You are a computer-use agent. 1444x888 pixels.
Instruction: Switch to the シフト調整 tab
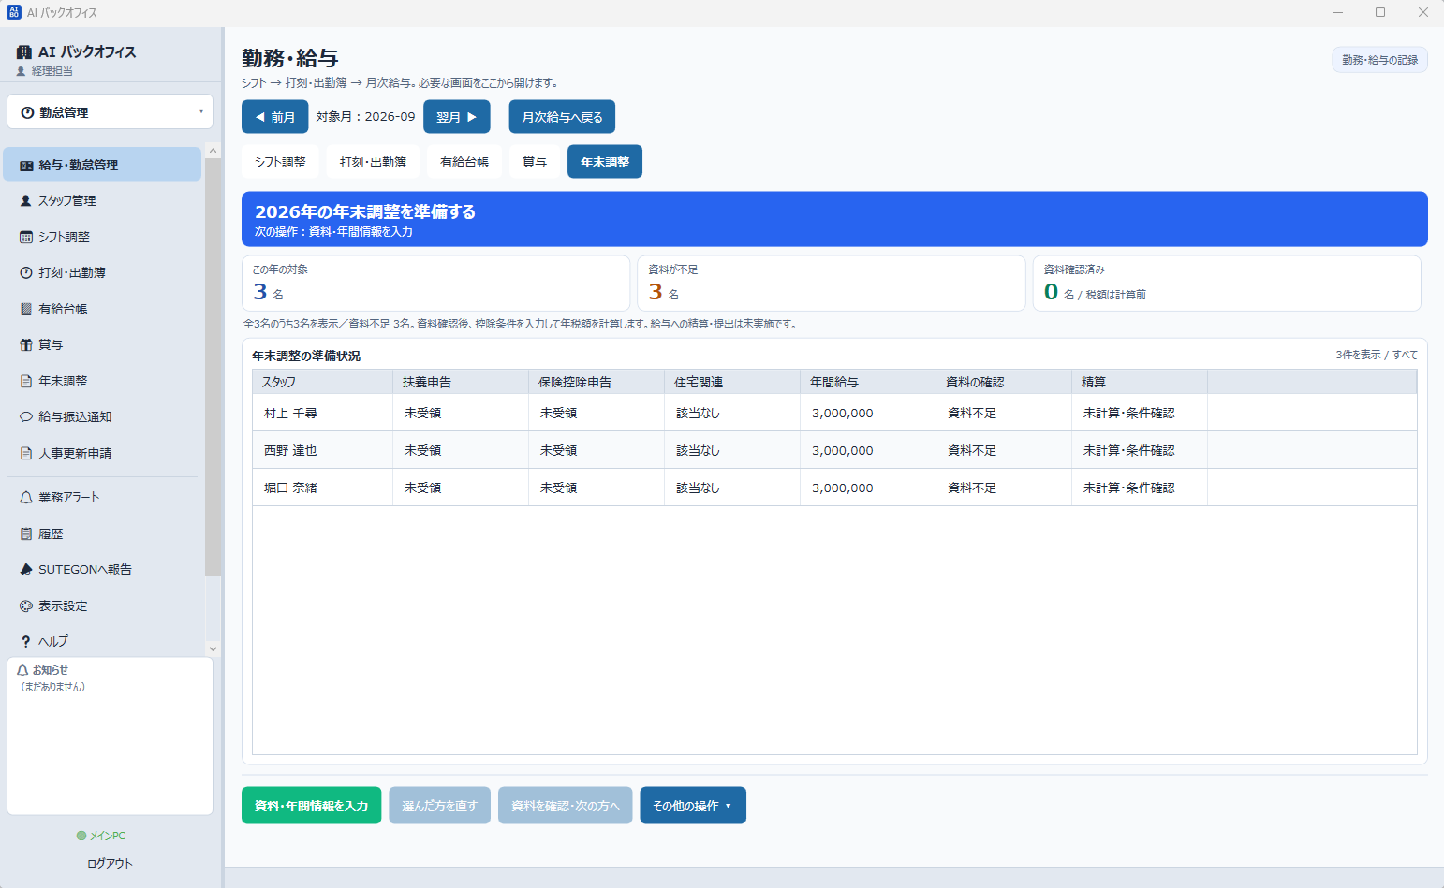[280, 162]
